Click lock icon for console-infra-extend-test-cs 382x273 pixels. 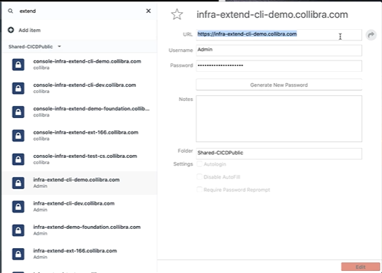tap(18, 159)
